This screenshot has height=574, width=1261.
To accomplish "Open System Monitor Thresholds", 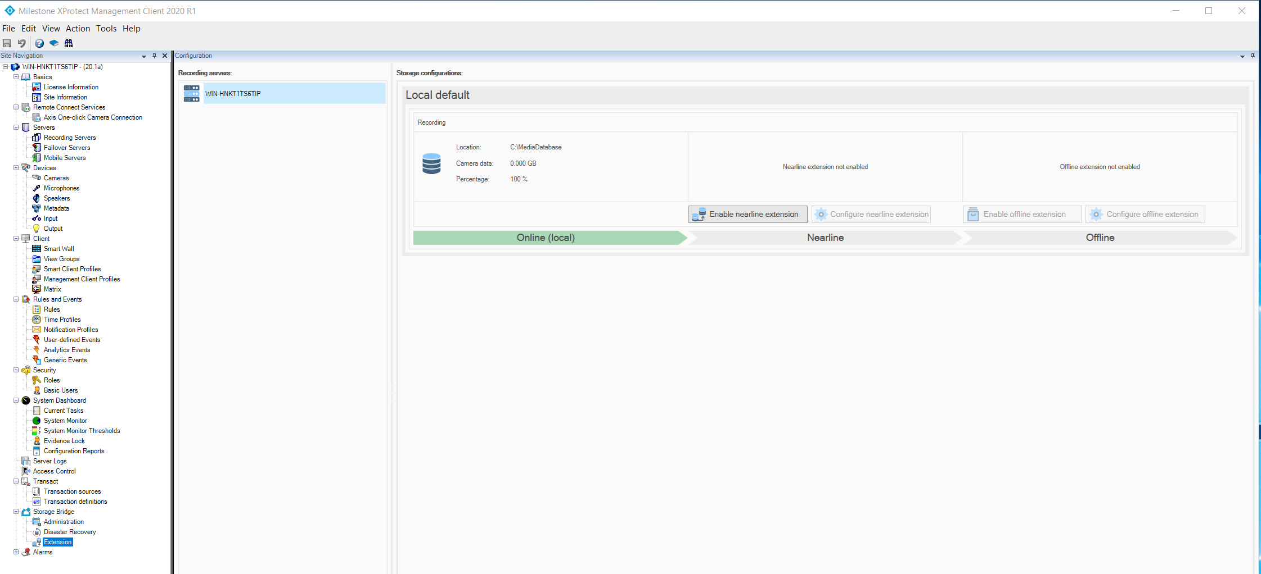I will tap(82, 431).
